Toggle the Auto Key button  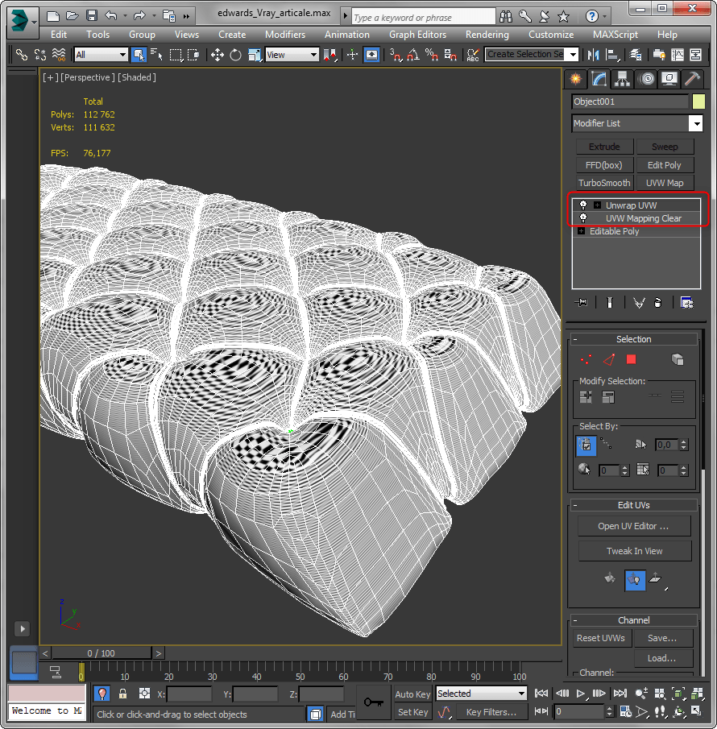412,694
